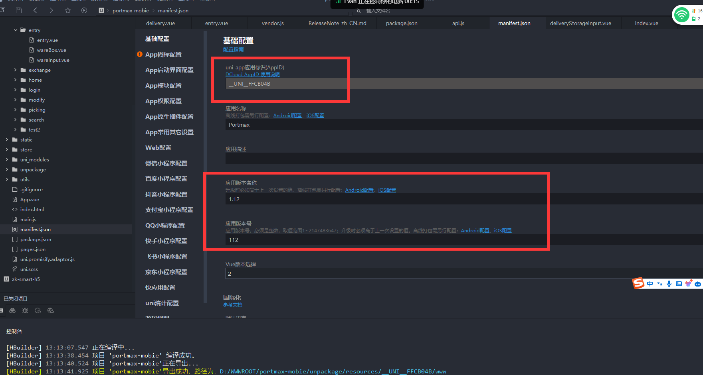703x375 pixels.
Task: Expand the unpackage folder
Action: 7,169
